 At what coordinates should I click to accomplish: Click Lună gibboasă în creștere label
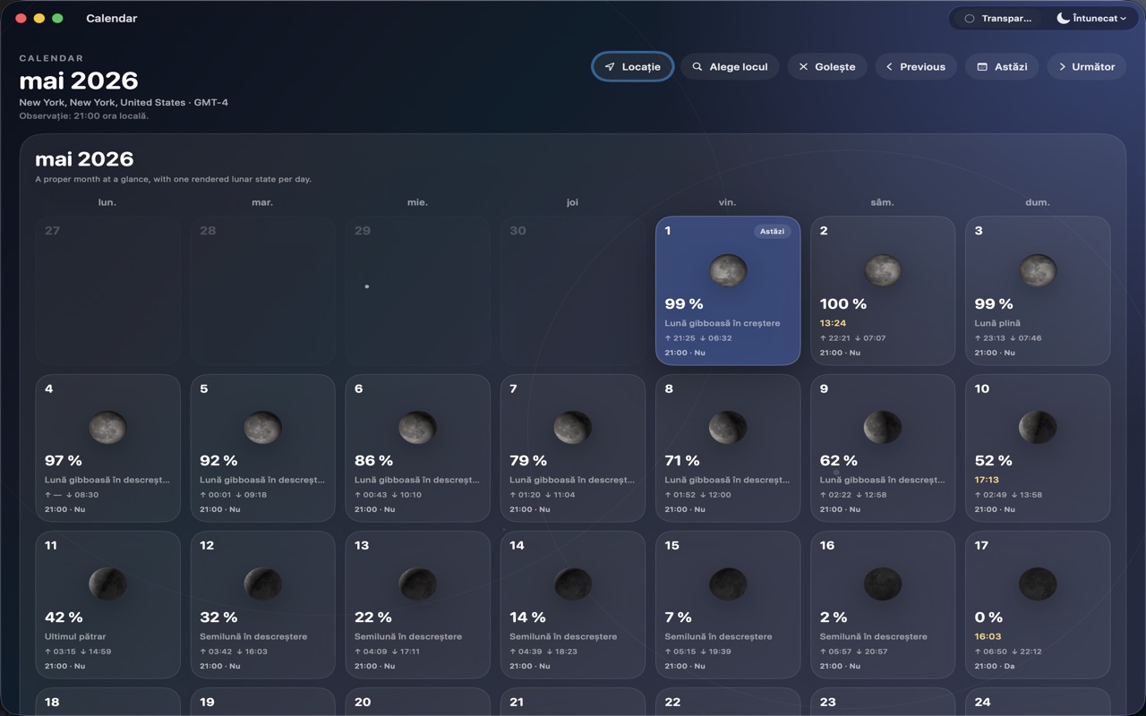tap(723, 323)
